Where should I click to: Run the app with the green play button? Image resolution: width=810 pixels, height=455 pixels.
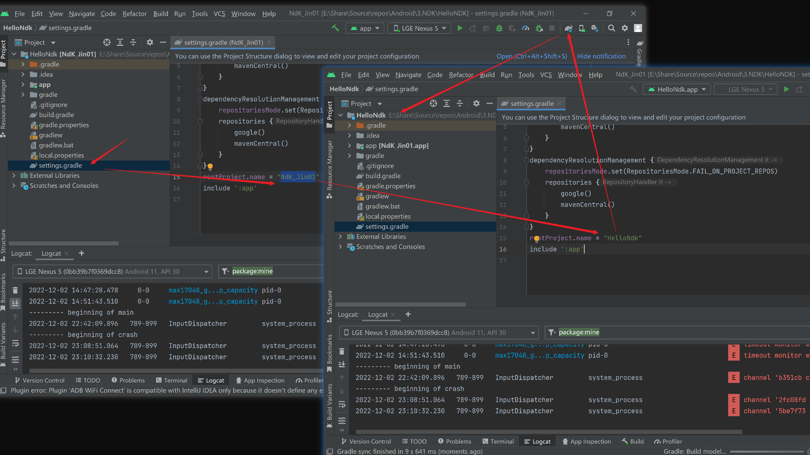click(x=460, y=28)
